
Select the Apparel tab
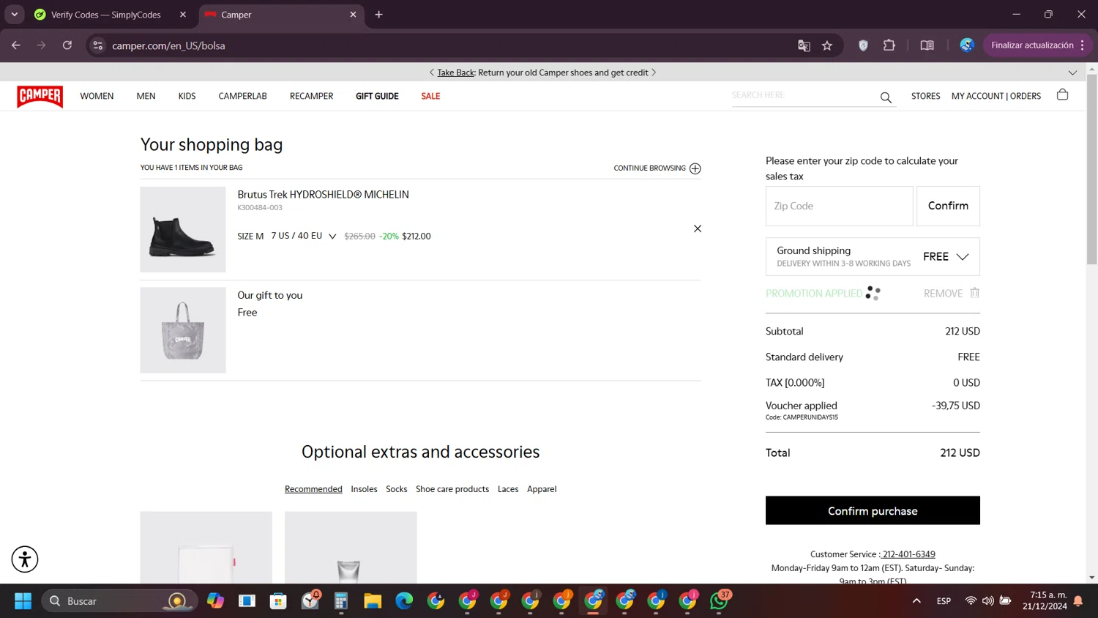tap(542, 489)
